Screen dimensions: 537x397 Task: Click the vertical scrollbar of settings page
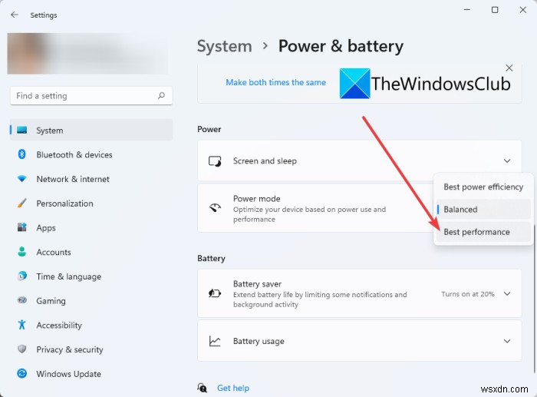[534, 298]
